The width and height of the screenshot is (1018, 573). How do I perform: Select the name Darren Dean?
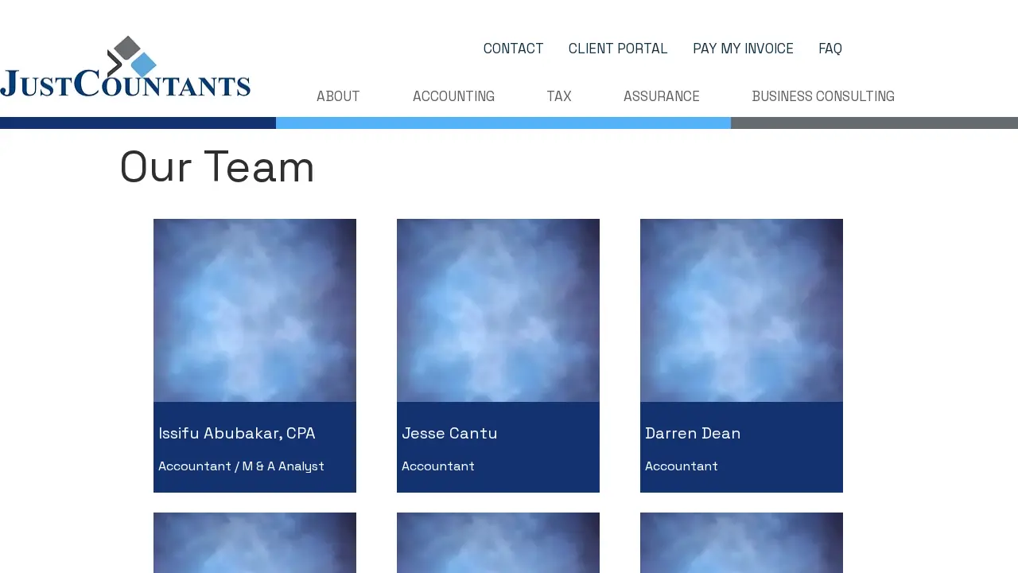click(x=693, y=433)
